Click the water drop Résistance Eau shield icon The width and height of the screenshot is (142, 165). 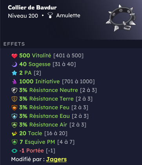tap(15, 116)
